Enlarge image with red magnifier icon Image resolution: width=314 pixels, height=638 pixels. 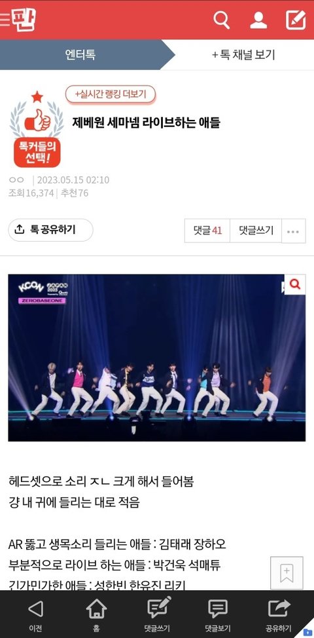click(295, 284)
